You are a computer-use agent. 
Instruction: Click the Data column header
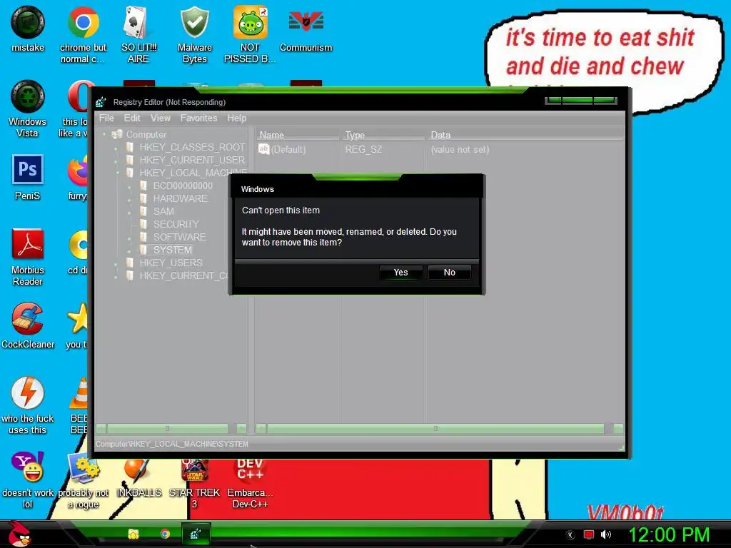(525, 135)
